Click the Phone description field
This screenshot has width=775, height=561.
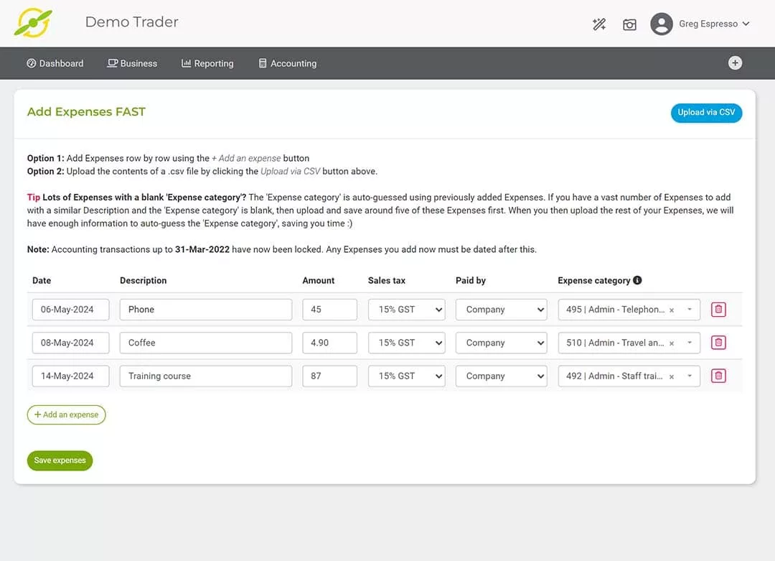click(x=206, y=310)
